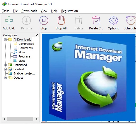136x124 pixels.
Task: Select the Queues label in the tree
Action: [18, 78]
